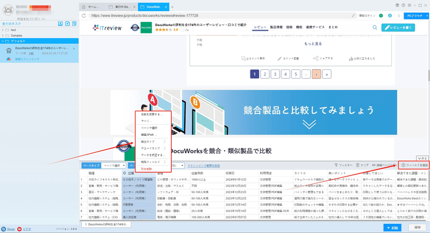Screen dimensions: 430x233
Task: Click the 製品情報 navigation link
Action: pos(276,27)
